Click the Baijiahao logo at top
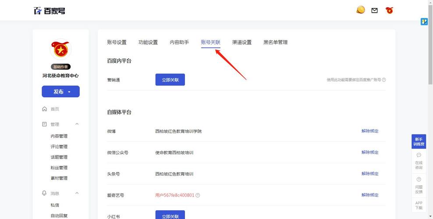Screen dimensions: 433x219 pyautogui.click(x=50, y=11)
